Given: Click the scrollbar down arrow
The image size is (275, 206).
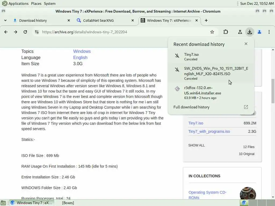Looking at the screenshot, I should (x=273, y=197).
